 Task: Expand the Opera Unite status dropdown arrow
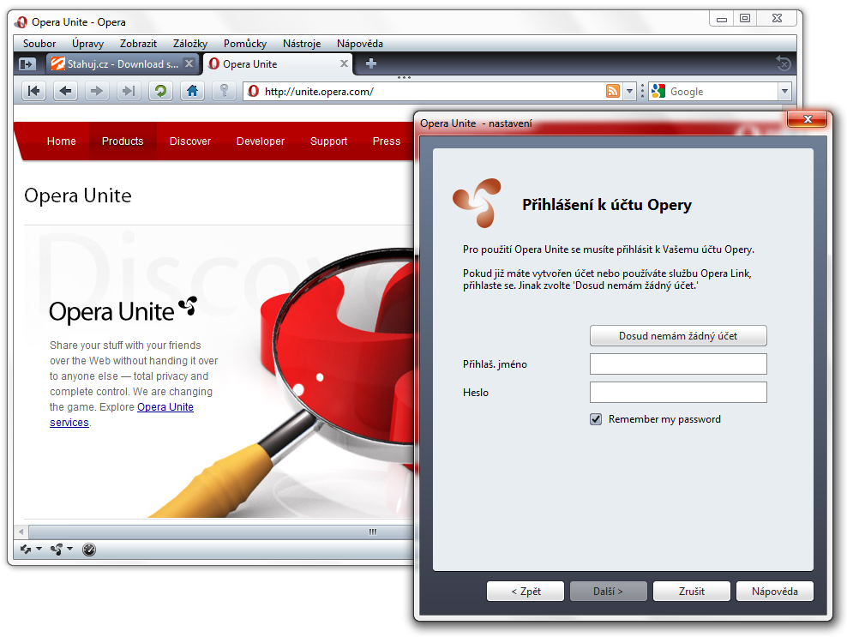[x=69, y=550]
